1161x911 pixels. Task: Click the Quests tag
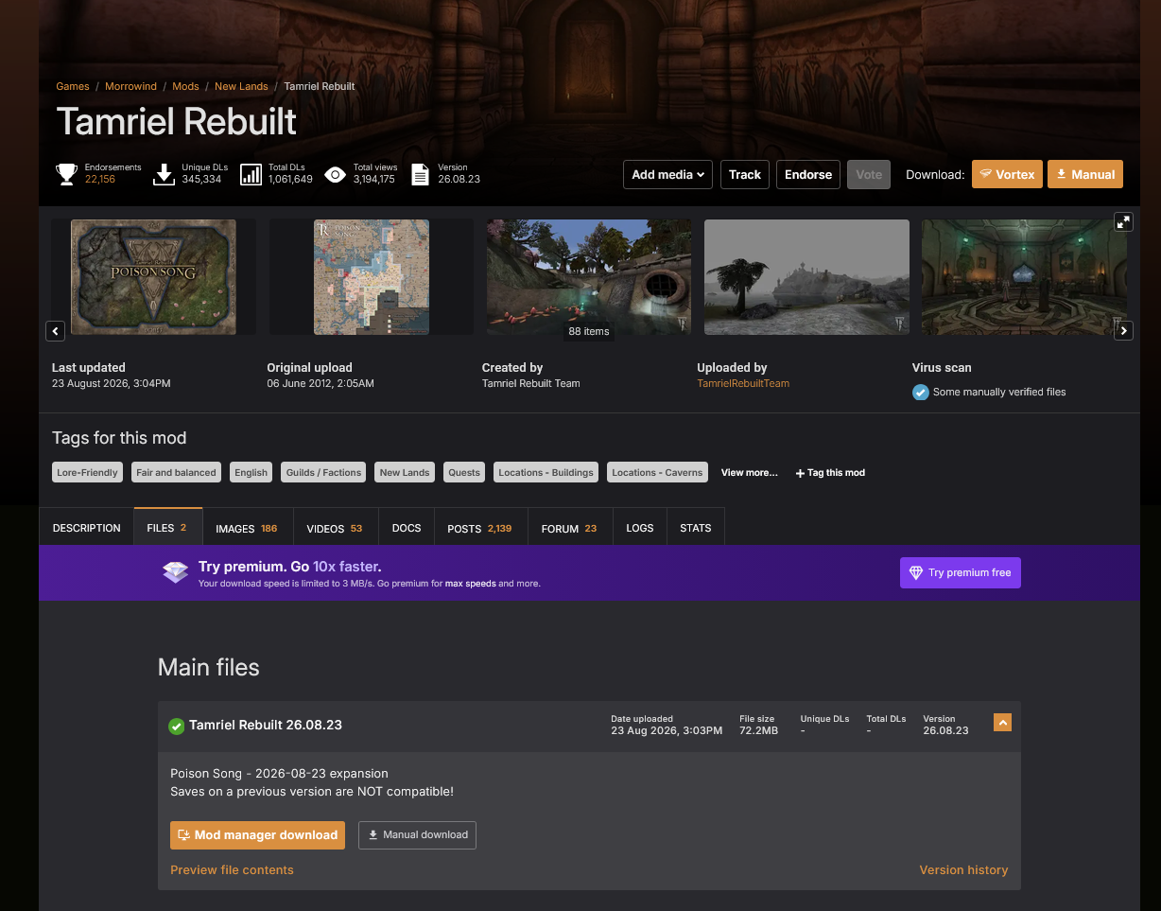(464, 472)
